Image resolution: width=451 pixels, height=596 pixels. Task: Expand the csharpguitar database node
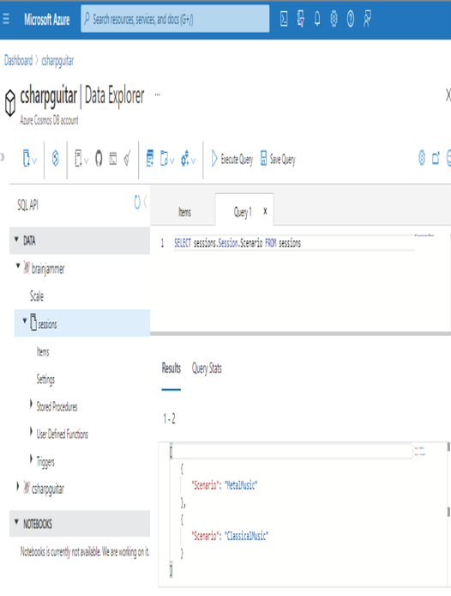pos(17,486)
